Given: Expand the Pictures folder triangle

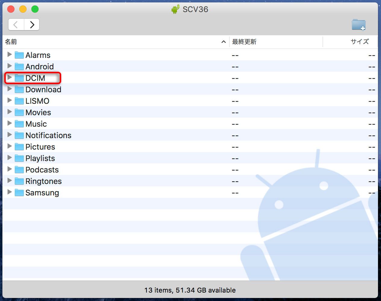Looking at the screenshot, I should pyautogui.click(x=9, y=146).
